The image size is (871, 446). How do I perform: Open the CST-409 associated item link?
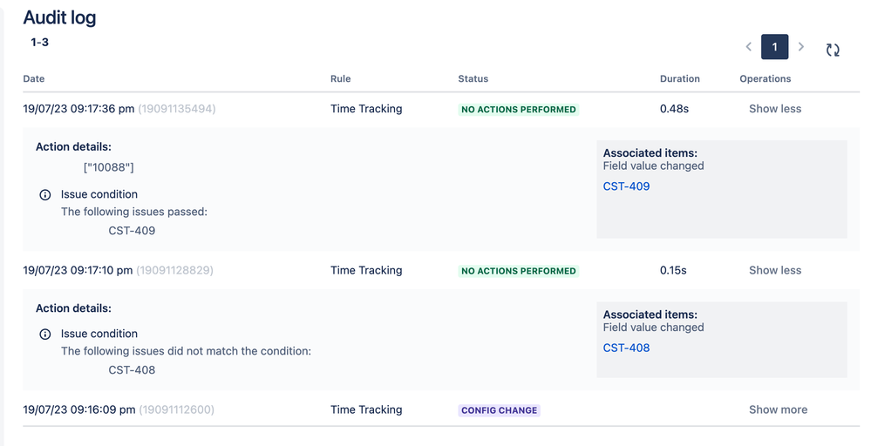pyautogui.click(x=626, y=186)
